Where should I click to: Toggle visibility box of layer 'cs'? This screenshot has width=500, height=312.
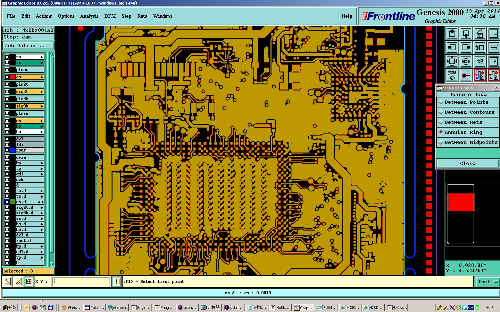[7, 77]
